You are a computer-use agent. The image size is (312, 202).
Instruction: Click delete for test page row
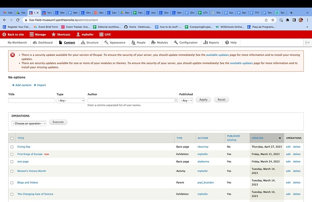297,161
